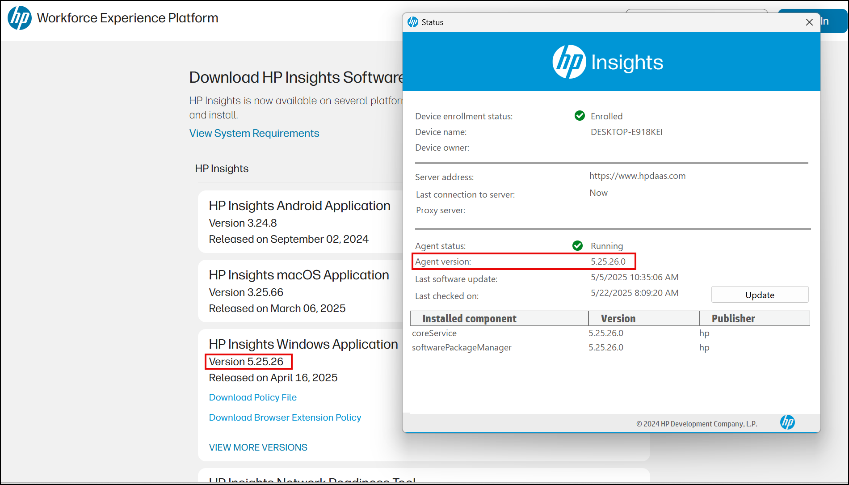
Task: Open the Download Browser Extension Policy link
Action: pos(285,418)
